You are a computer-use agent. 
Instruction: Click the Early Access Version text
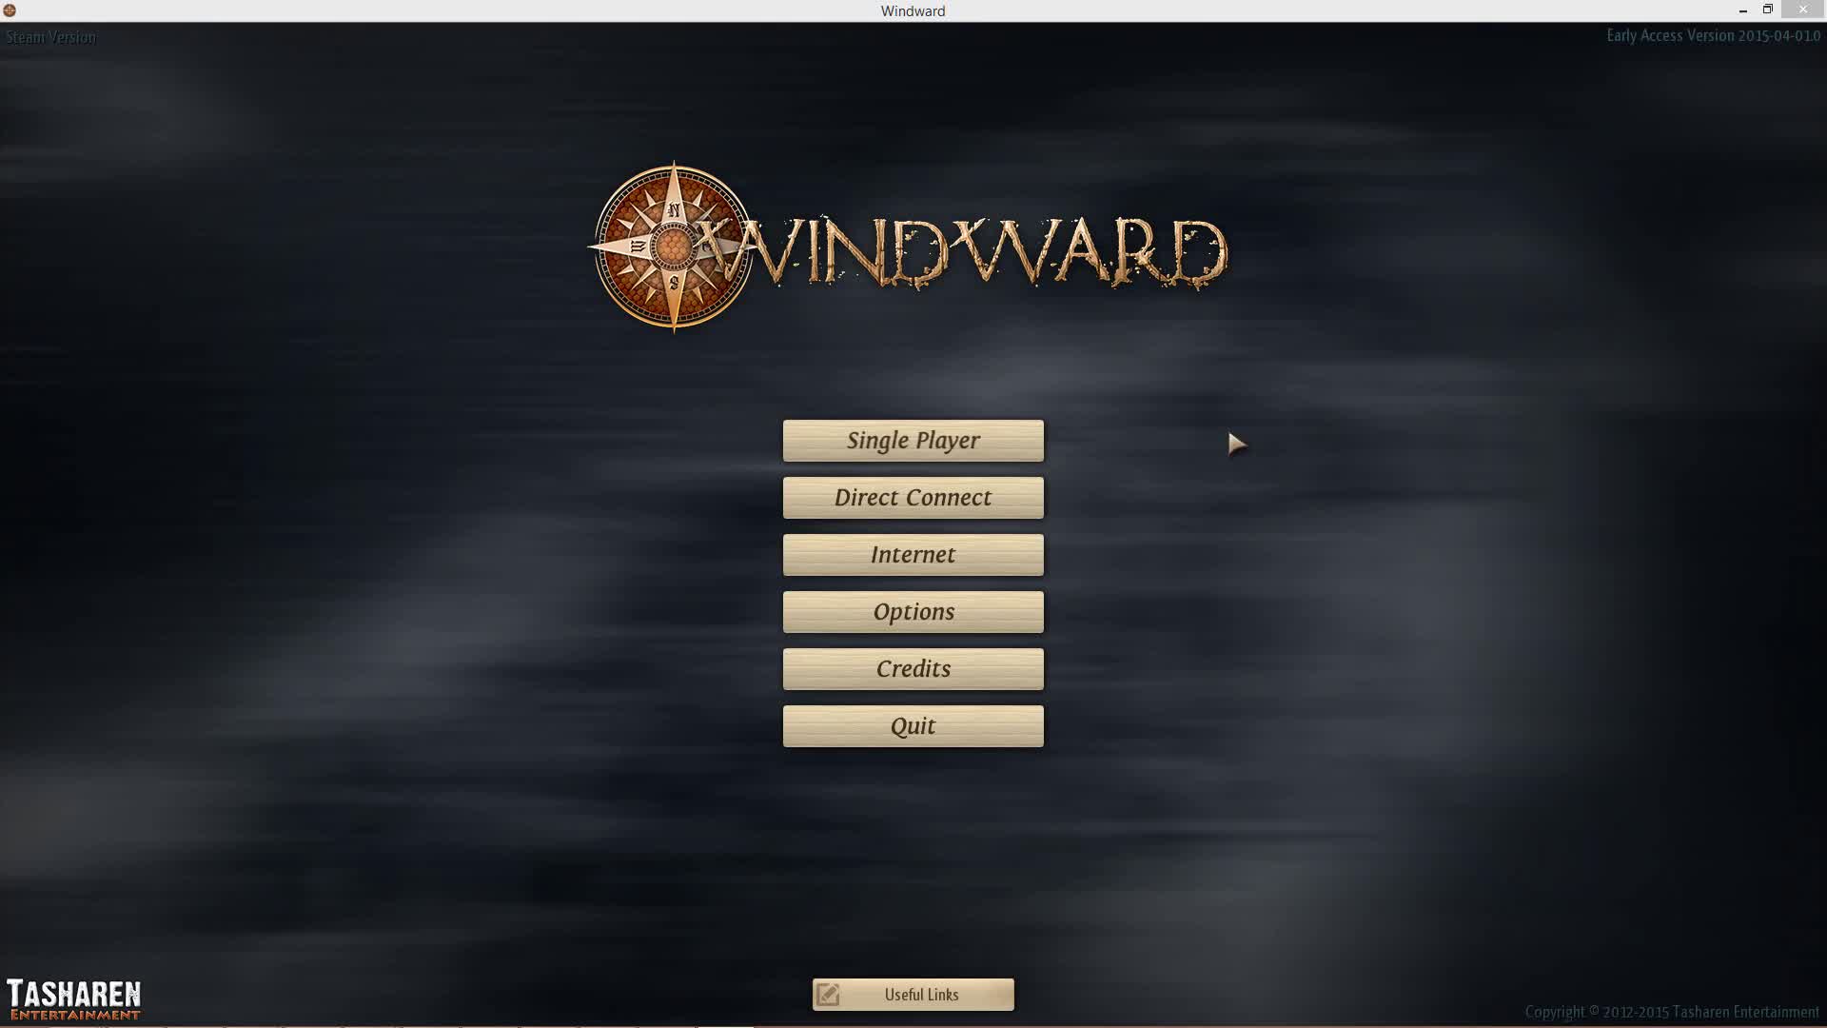[1712, 36]
